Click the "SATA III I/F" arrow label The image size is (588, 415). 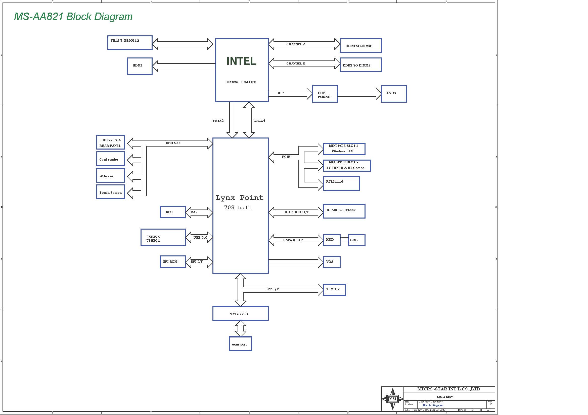coord(293,240)
